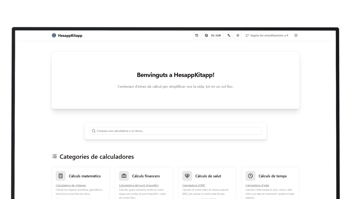Screen dimensions: 354x199
Task: Click the X bird icon in header
Action: [x=247, y=35]
